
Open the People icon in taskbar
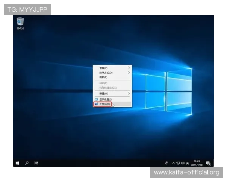coord(166,163)
